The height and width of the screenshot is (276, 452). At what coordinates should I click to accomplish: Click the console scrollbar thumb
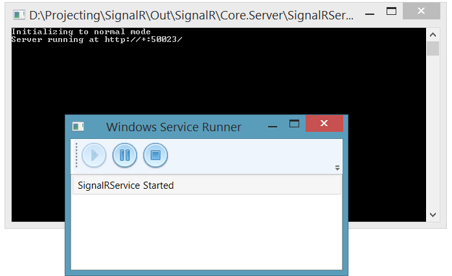433,48
